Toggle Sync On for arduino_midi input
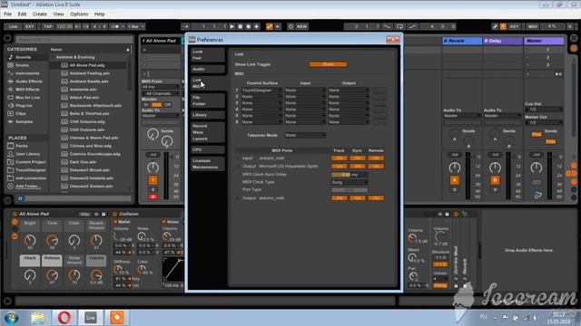 [357, 158]
